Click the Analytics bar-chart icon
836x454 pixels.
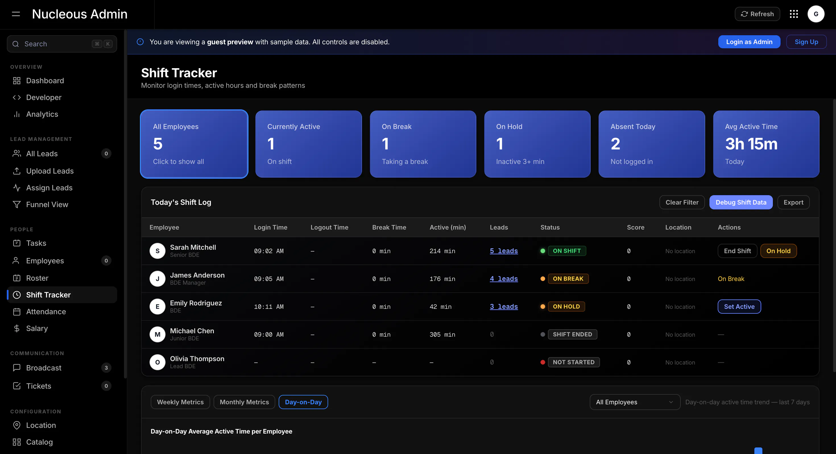17,114
